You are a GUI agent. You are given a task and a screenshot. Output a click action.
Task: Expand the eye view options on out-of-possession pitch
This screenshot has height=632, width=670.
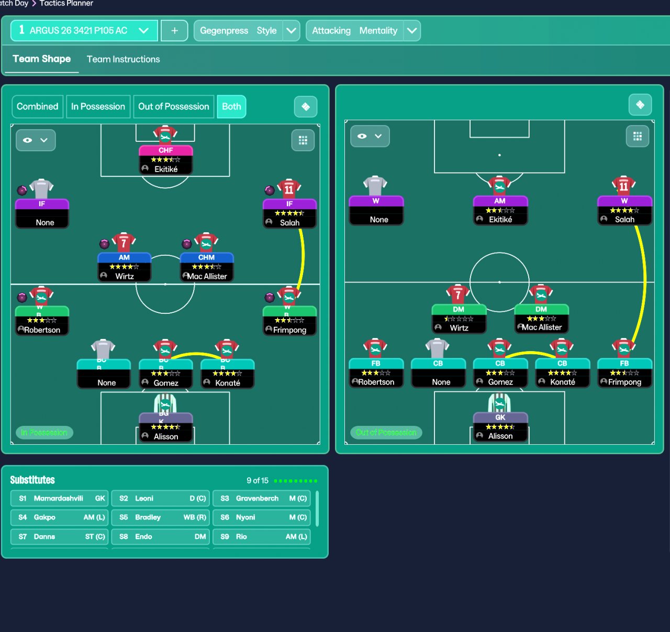point(370,136)
